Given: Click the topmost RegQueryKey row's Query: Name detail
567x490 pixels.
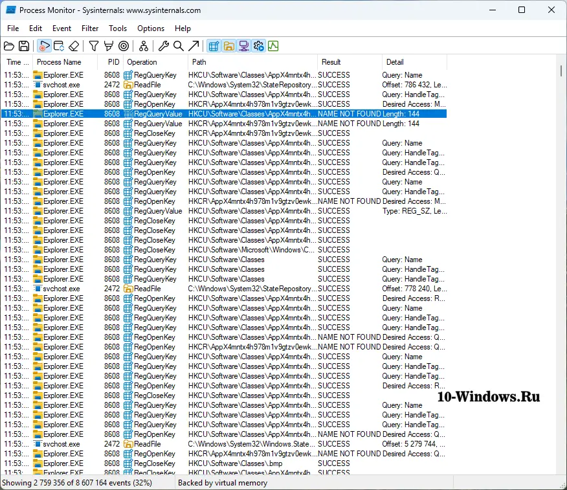Looking at the screenshot, I should pos(402,75).
